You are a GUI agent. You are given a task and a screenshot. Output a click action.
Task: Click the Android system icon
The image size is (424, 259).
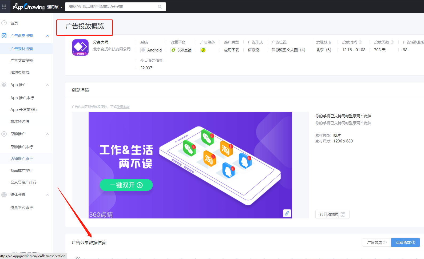pos(143,50)
